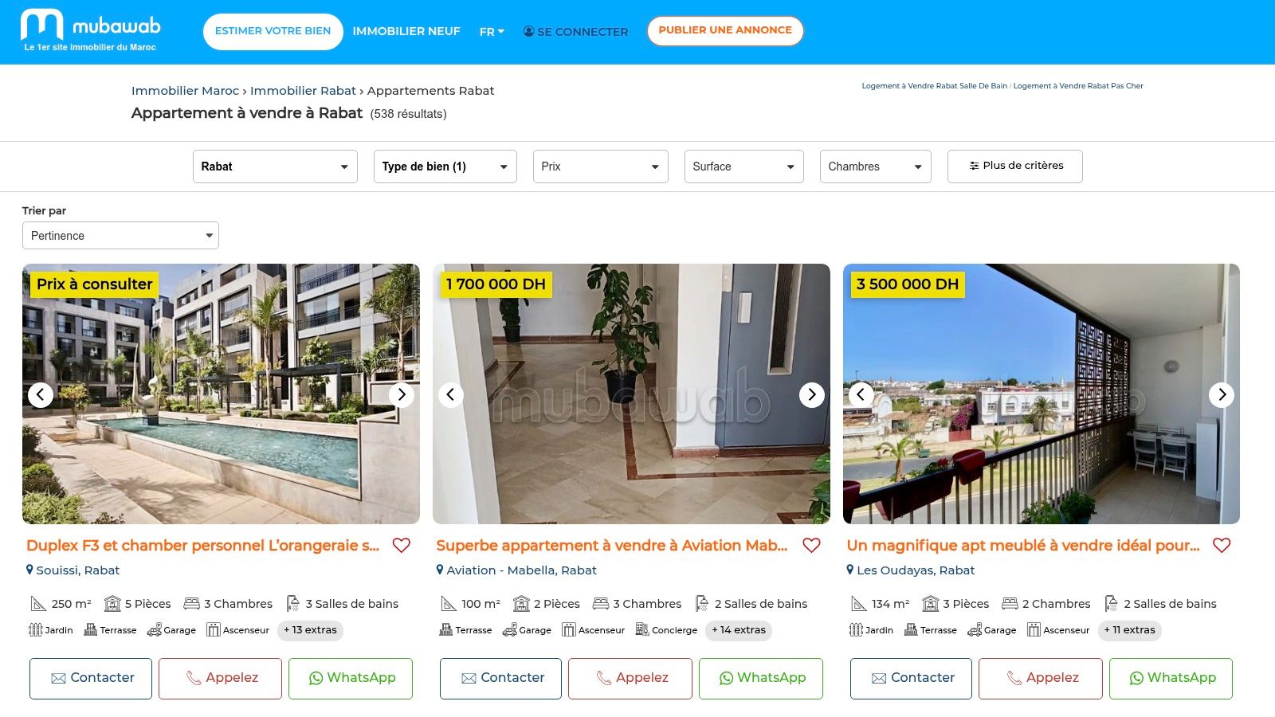The height and width of the screenshot is (717, 1275).
Task: Show next photo of Souissi duplex
Action: (x=402, y=394)
